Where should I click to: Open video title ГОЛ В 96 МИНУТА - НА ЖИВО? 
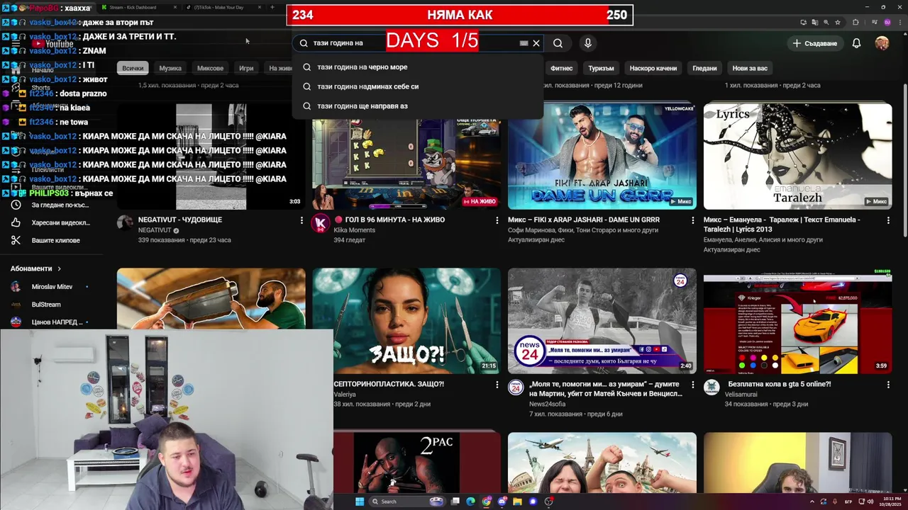point(389,220)
